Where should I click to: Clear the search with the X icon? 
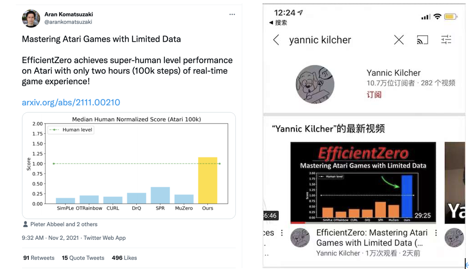pos(399,40)
